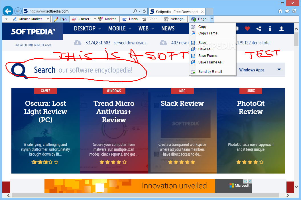The image size is (301, 200).
Task: Open favorites star icon
Action: [x=287, y=11]
